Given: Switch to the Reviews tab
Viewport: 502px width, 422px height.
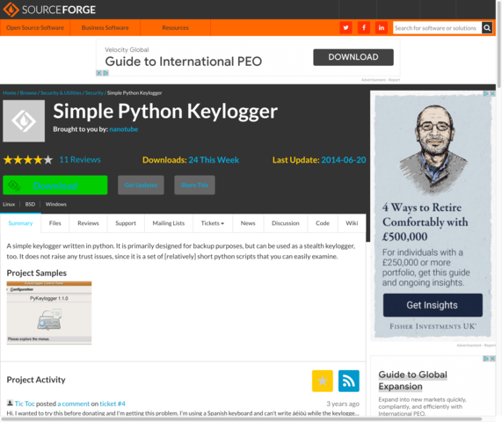Looking at the screenshot, I should coord(89,223).
